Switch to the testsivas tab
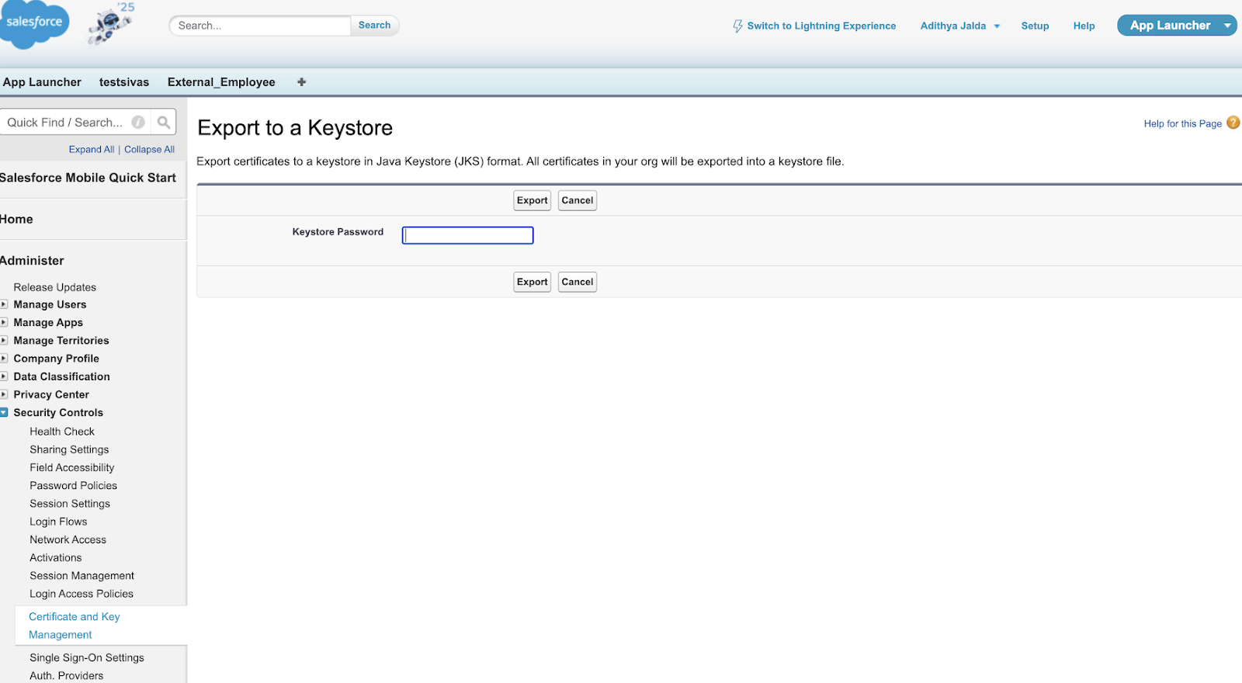1242x683 pixels. coord(124,82)
